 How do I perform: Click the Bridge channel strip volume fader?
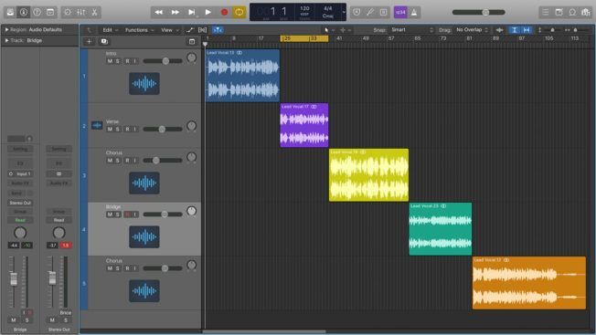pyautogui.click(x=14, y=278)
